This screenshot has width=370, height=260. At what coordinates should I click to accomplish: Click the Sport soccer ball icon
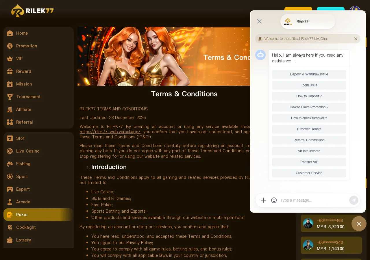[10, 177]
